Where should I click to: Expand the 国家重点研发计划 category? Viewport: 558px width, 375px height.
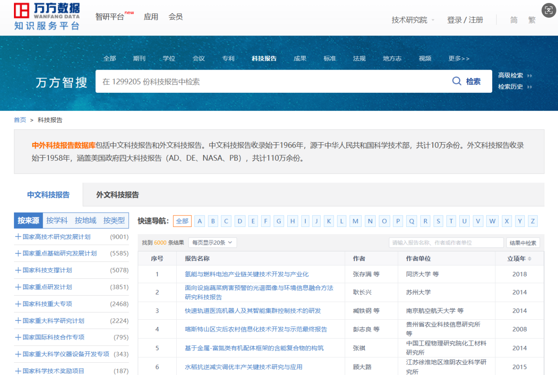click(x=18, y=287)
